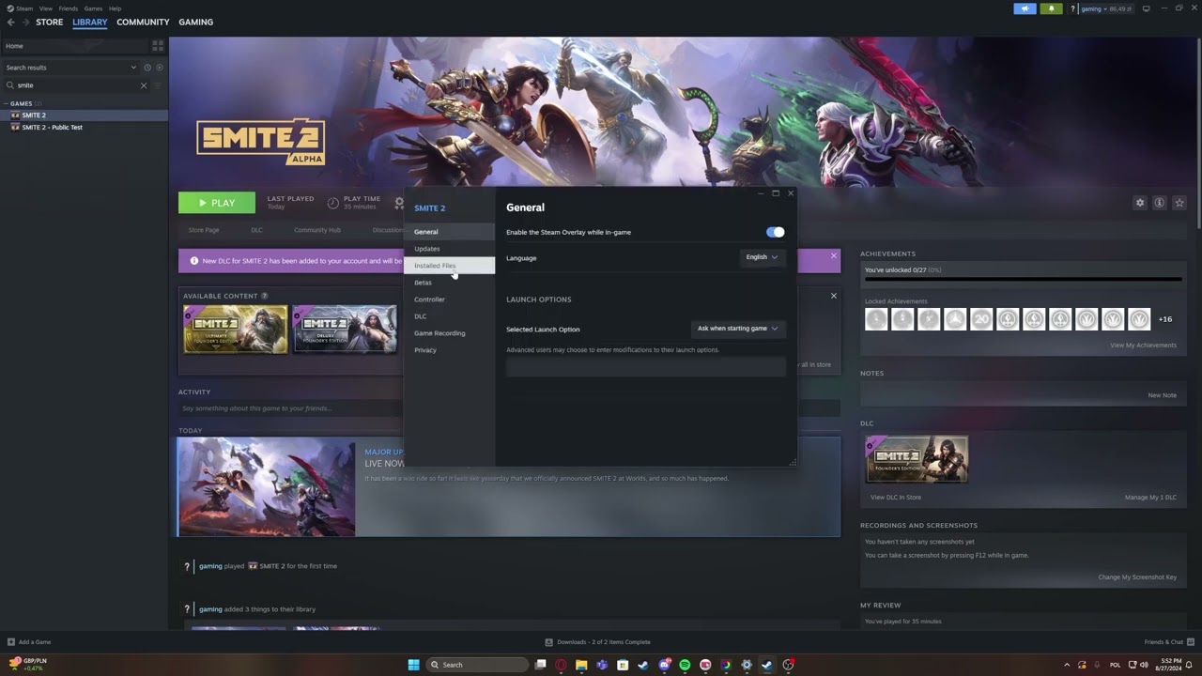
Task: Dismiss the New DLC purple banner
Action: tap(833, 255)
